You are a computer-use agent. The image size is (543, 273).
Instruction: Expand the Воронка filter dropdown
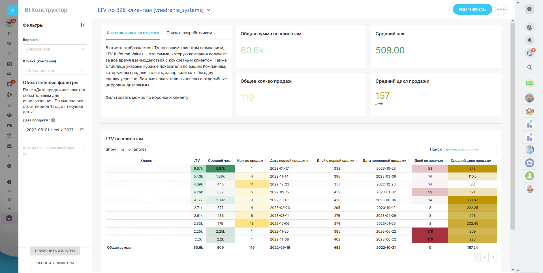[x=55, y=49]
